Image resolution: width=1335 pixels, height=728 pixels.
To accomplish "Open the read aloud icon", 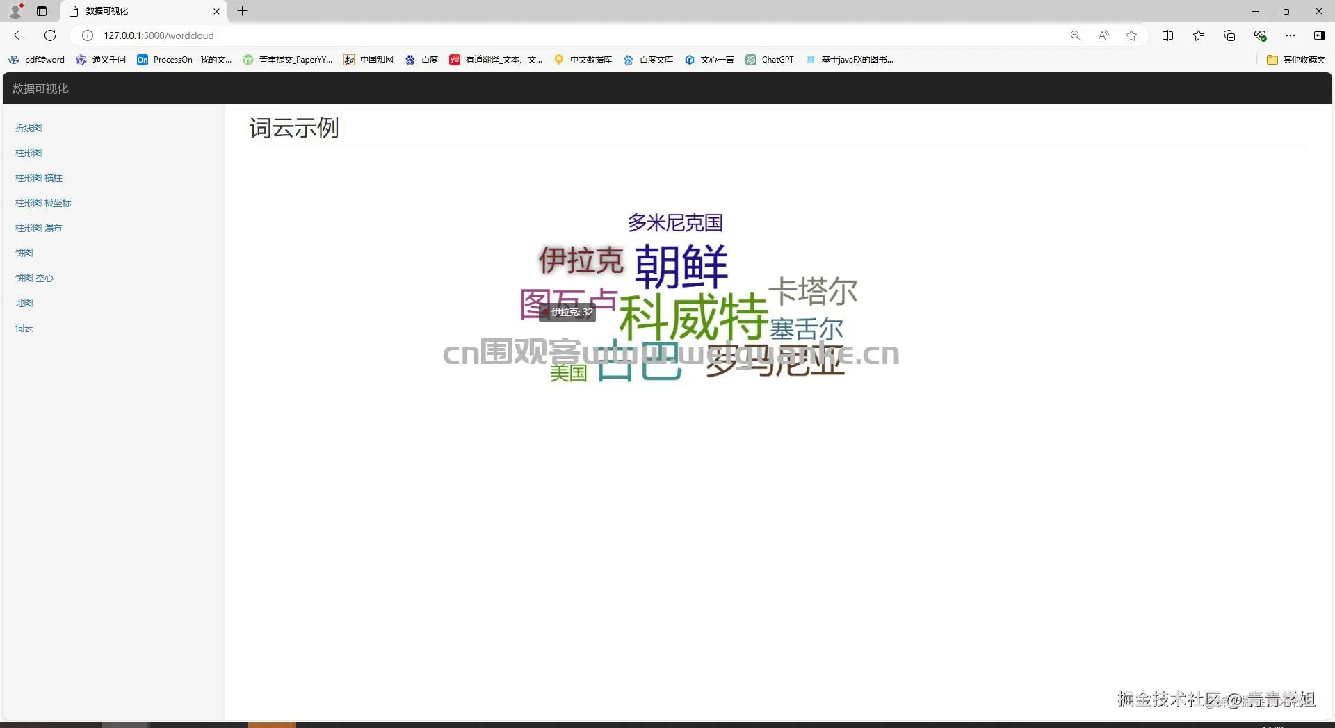I will point(1103,35).
